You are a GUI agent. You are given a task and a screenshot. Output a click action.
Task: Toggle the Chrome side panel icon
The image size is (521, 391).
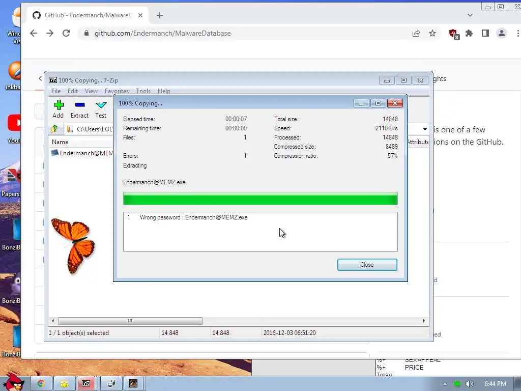tap(485, 33)
